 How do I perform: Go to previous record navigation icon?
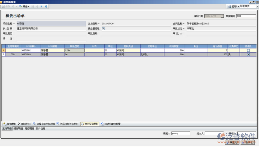coord(37,6)
